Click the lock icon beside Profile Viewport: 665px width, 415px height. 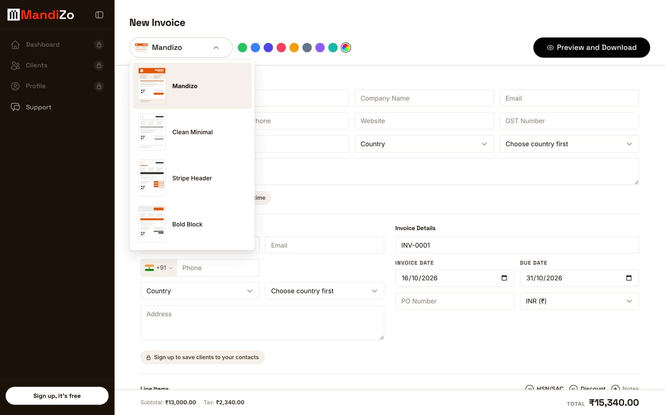99,86
